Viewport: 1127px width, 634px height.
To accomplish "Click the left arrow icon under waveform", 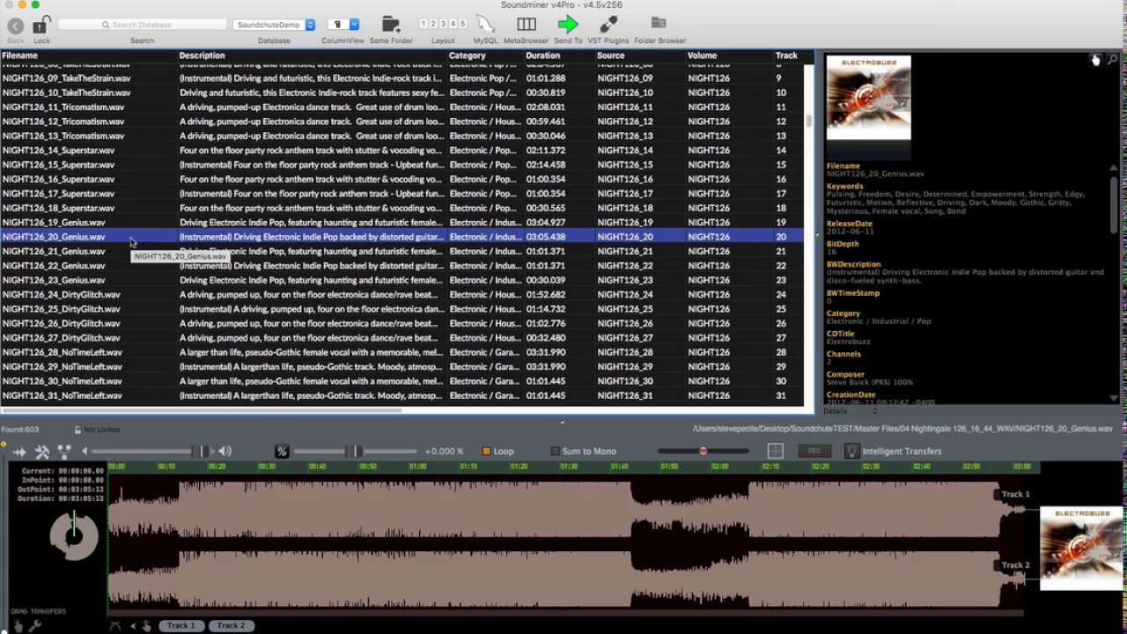I will click(x=134, y=626).
